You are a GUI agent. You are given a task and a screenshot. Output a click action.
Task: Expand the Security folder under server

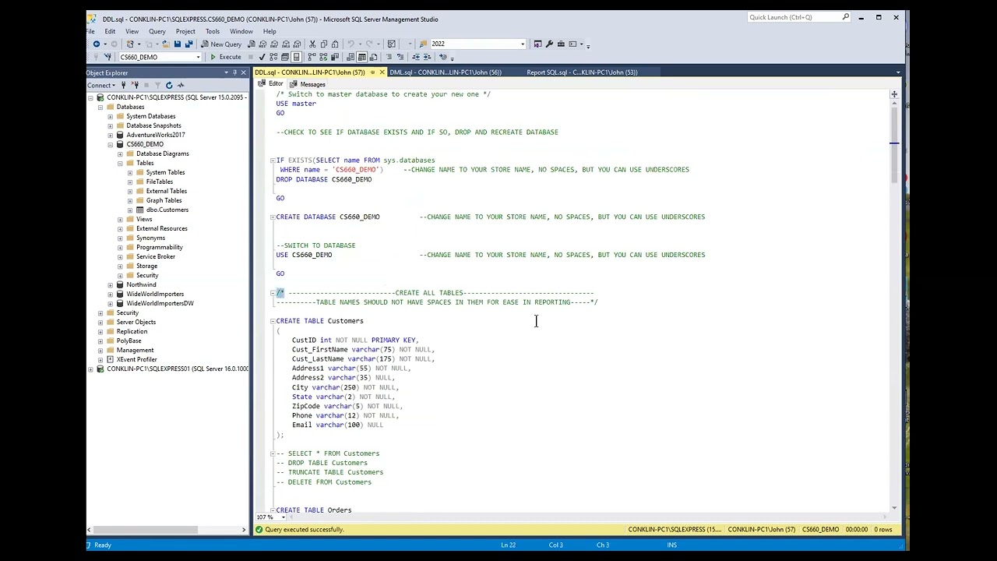[100, 312]
